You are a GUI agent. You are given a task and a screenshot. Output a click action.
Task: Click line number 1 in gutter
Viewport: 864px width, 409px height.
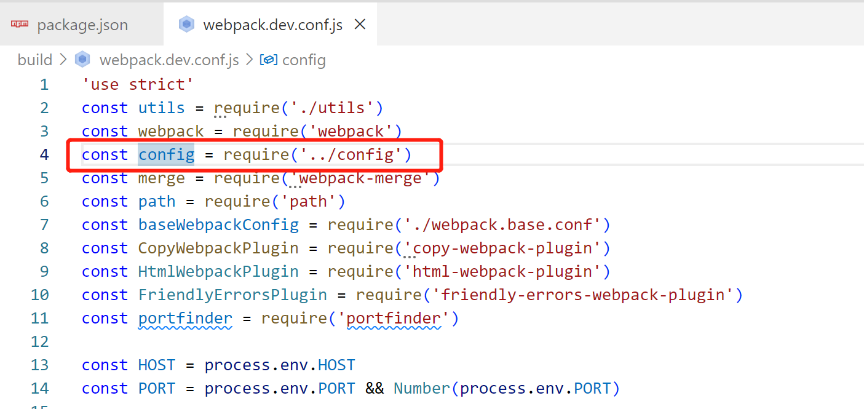(x=44, y=84)
